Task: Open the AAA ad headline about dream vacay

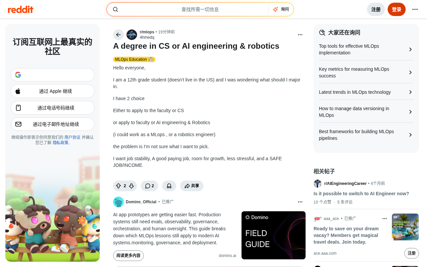Action: [x=346, y=235]
